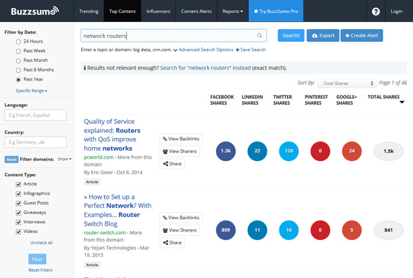Click Reset Filters link
The image size is (413, 278).
pyautogui.click(x=40, y=270)
